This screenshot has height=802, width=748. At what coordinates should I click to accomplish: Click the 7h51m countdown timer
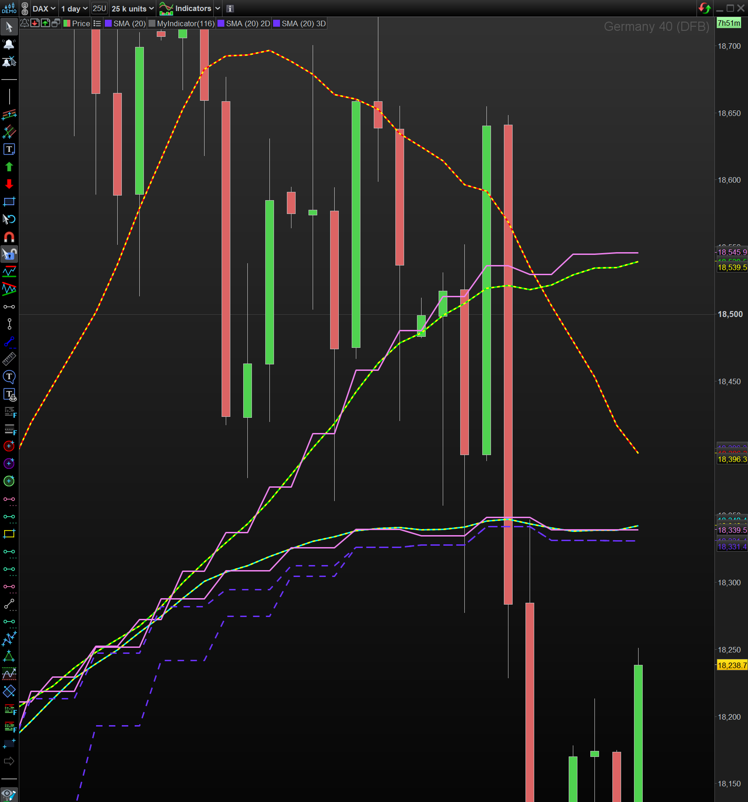[729, 23]
